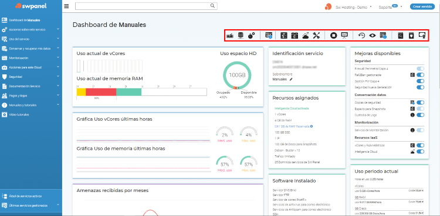Image resolution: width=440 pixels, height=216 pixels.
Task: Click the Inteligencia Cloud activada link
Action: pos(292,108)
